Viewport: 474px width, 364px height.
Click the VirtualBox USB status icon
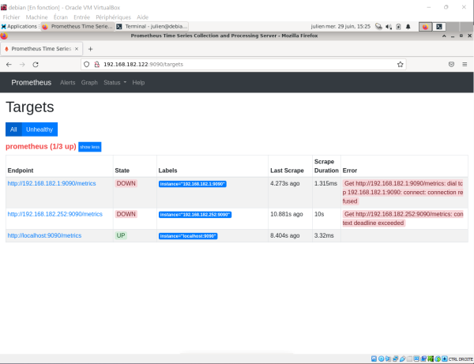pyautogui.click(x=402, y=358)
